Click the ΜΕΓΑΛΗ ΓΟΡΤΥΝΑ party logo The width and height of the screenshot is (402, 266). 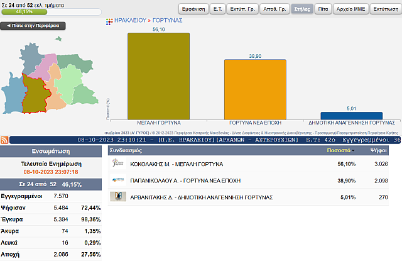point(117,163)
